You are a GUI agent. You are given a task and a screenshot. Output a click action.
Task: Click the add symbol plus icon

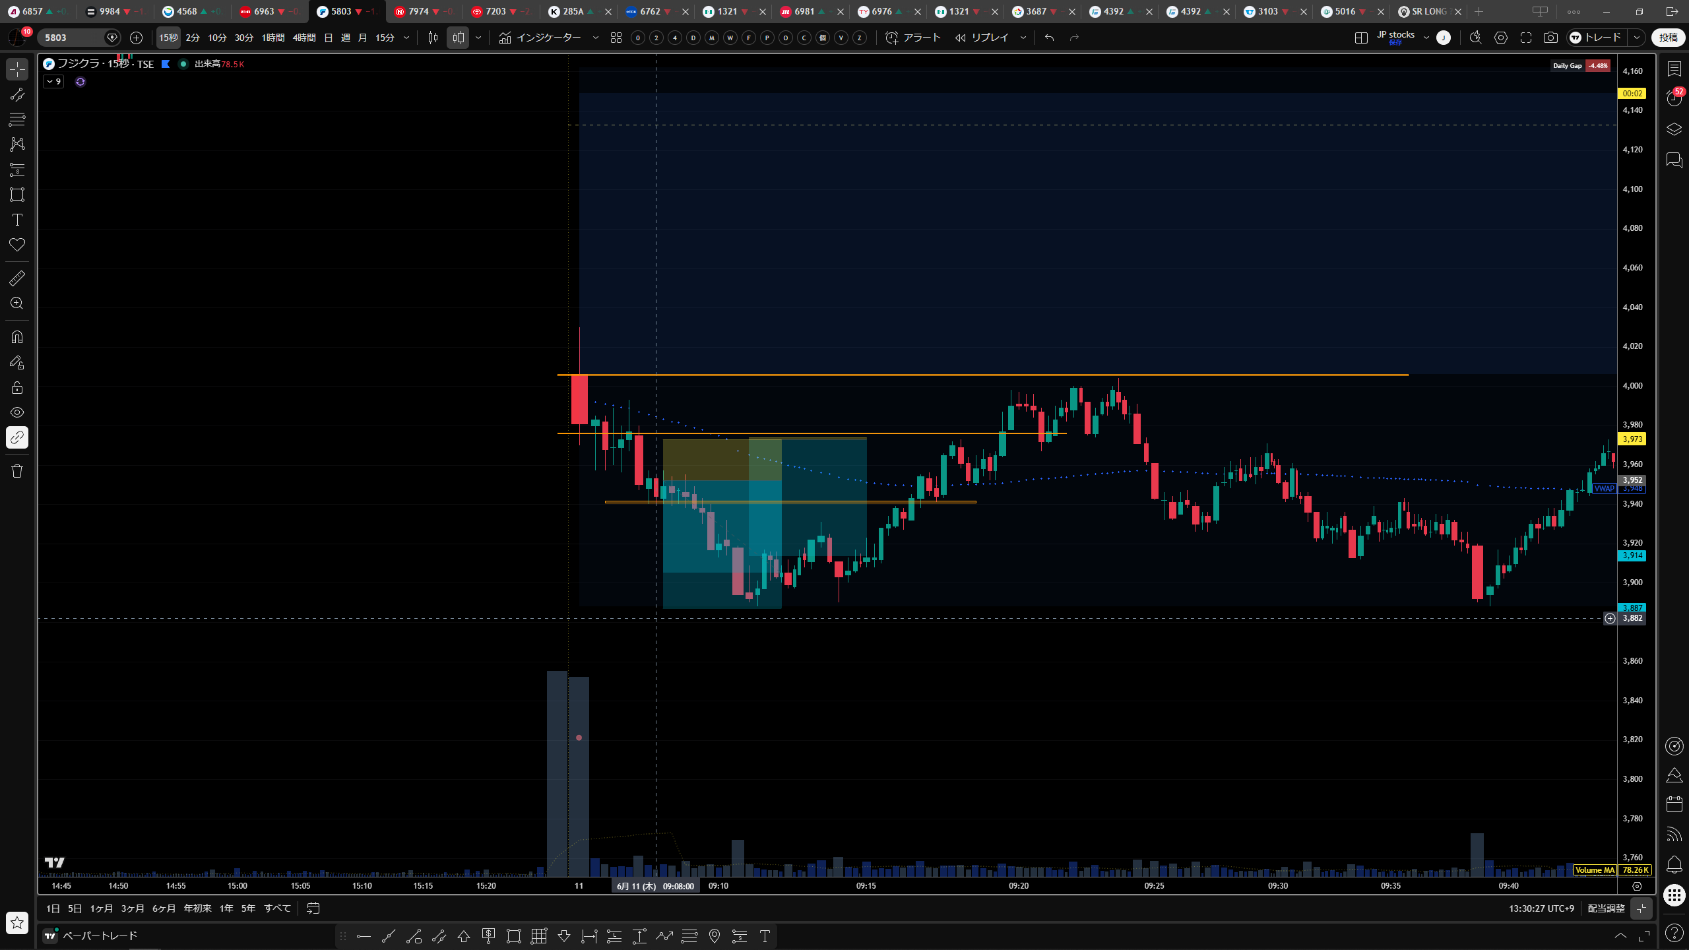(136, 38)
